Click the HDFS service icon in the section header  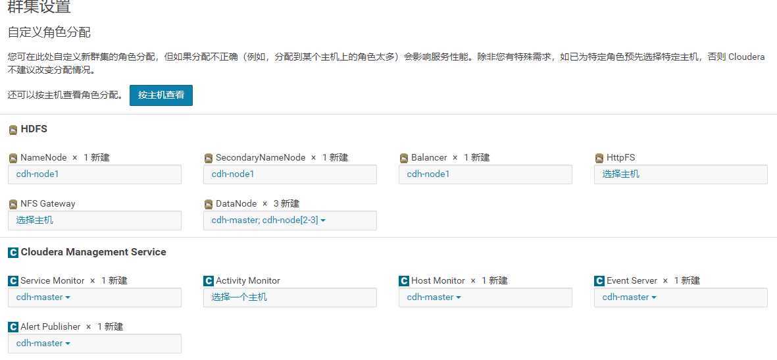coord(13,130)
